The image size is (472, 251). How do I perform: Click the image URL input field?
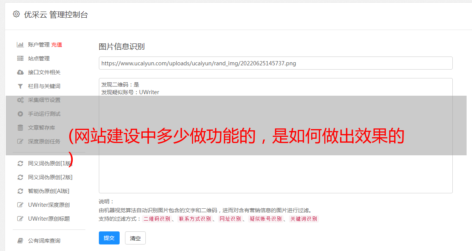[275, 63]
